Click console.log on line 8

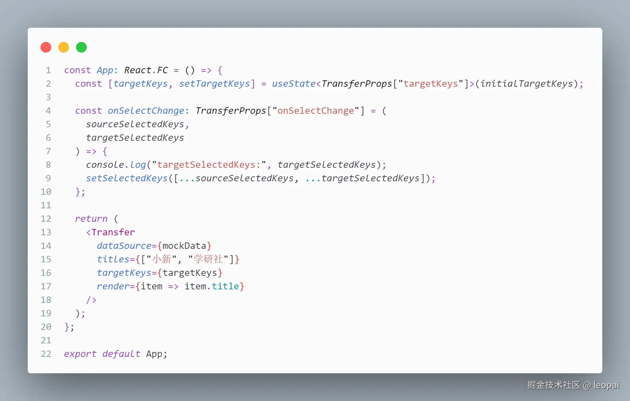(x=116, y=165)
